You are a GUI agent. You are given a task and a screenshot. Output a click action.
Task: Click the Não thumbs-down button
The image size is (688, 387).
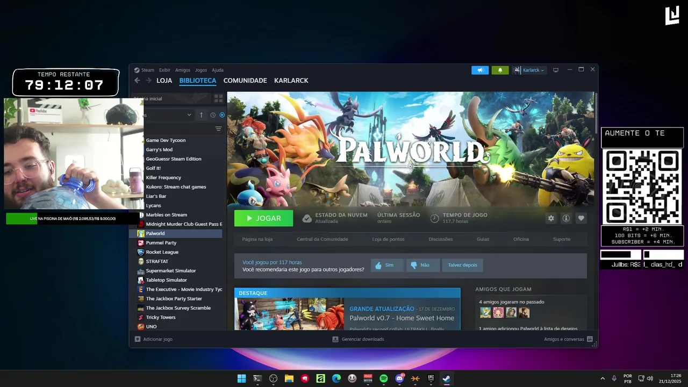[422, 265]
